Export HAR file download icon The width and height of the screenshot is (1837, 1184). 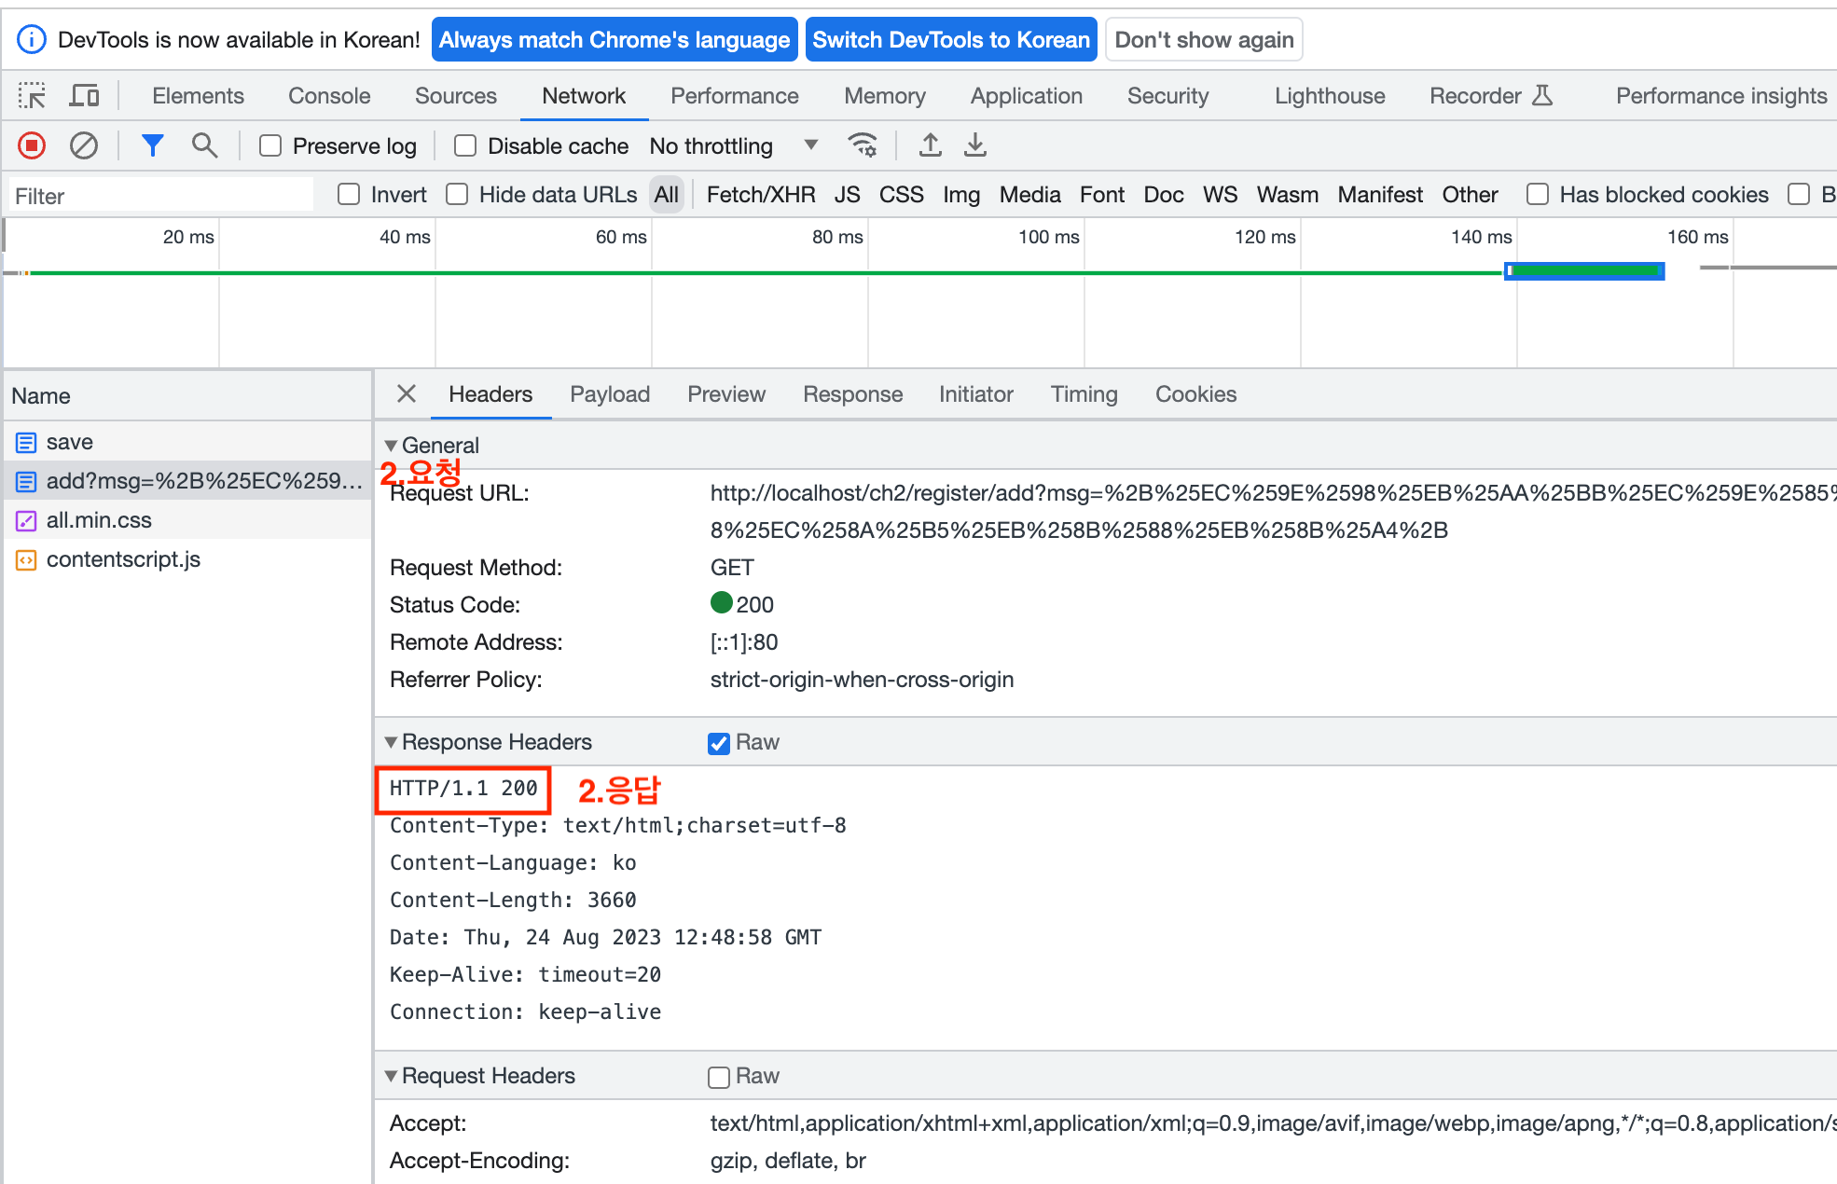click(975, 145)
